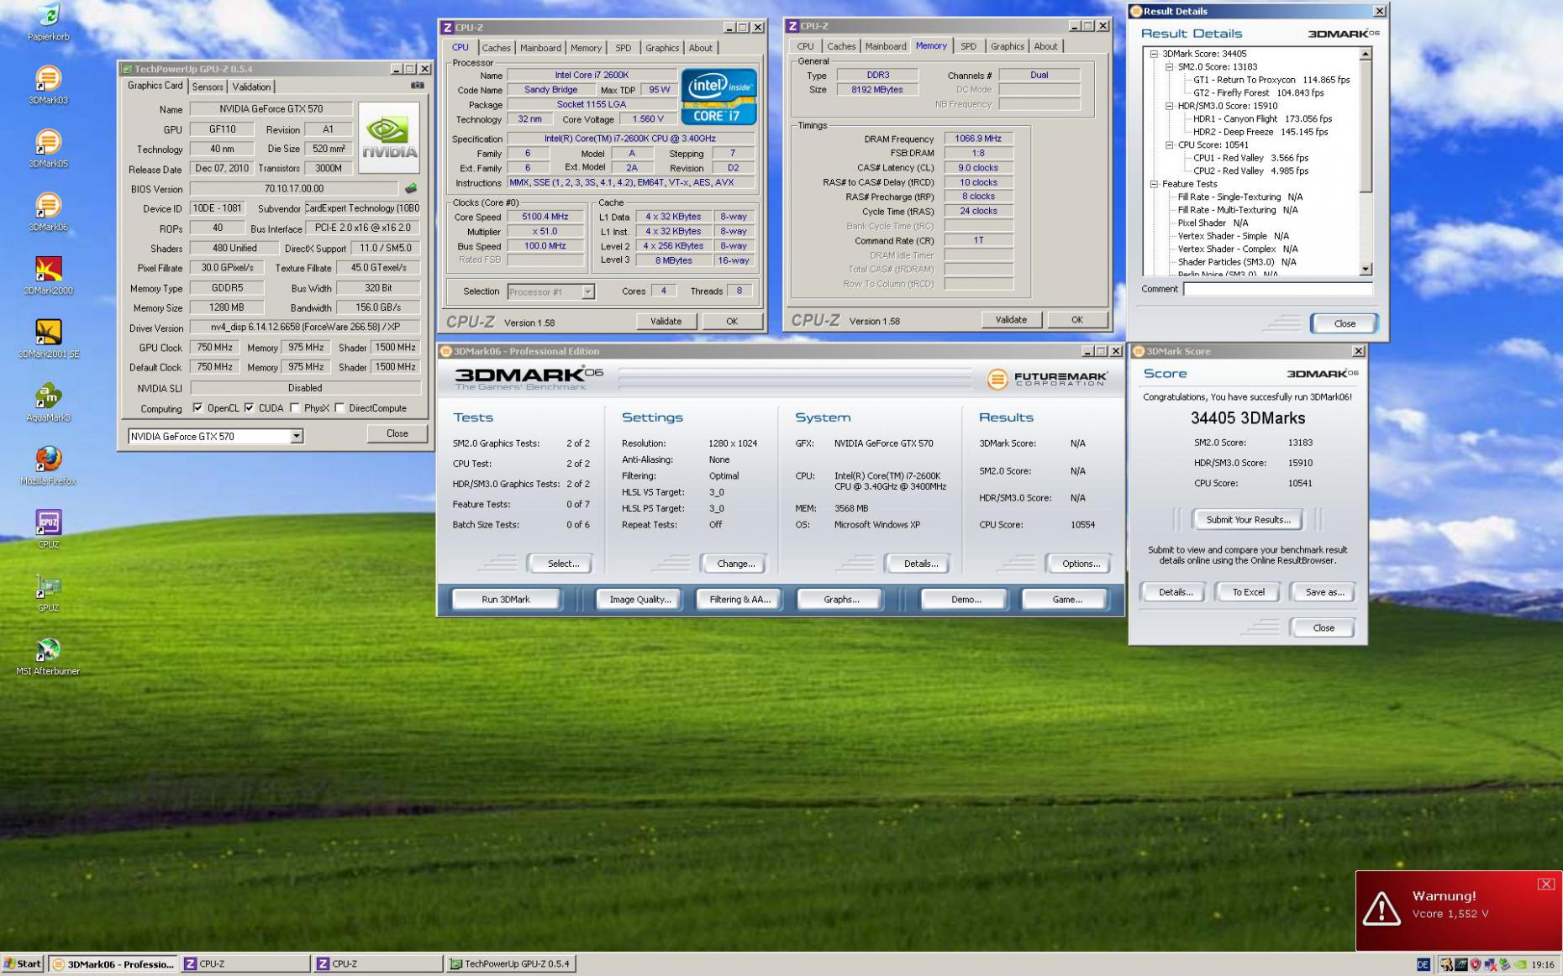Collapse the Feature Tests tree node

click(x=1154, y=184)
